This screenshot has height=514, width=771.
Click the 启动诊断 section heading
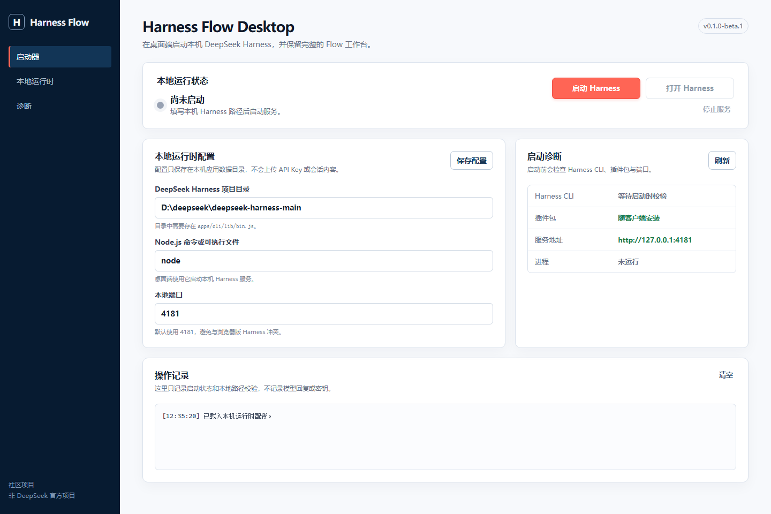pos(545,156)
